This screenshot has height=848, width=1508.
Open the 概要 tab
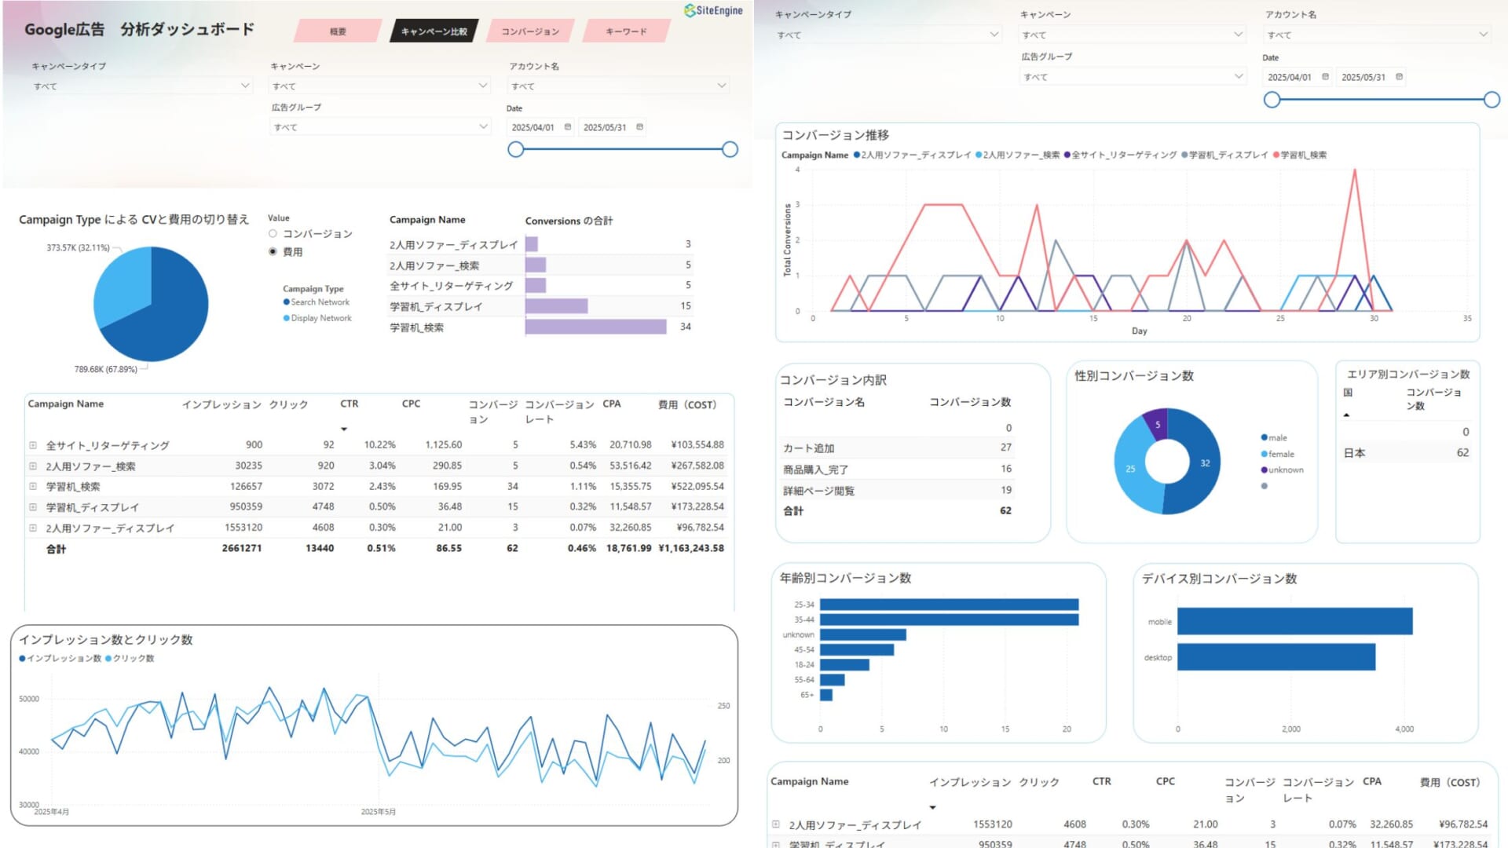[338, 31]
